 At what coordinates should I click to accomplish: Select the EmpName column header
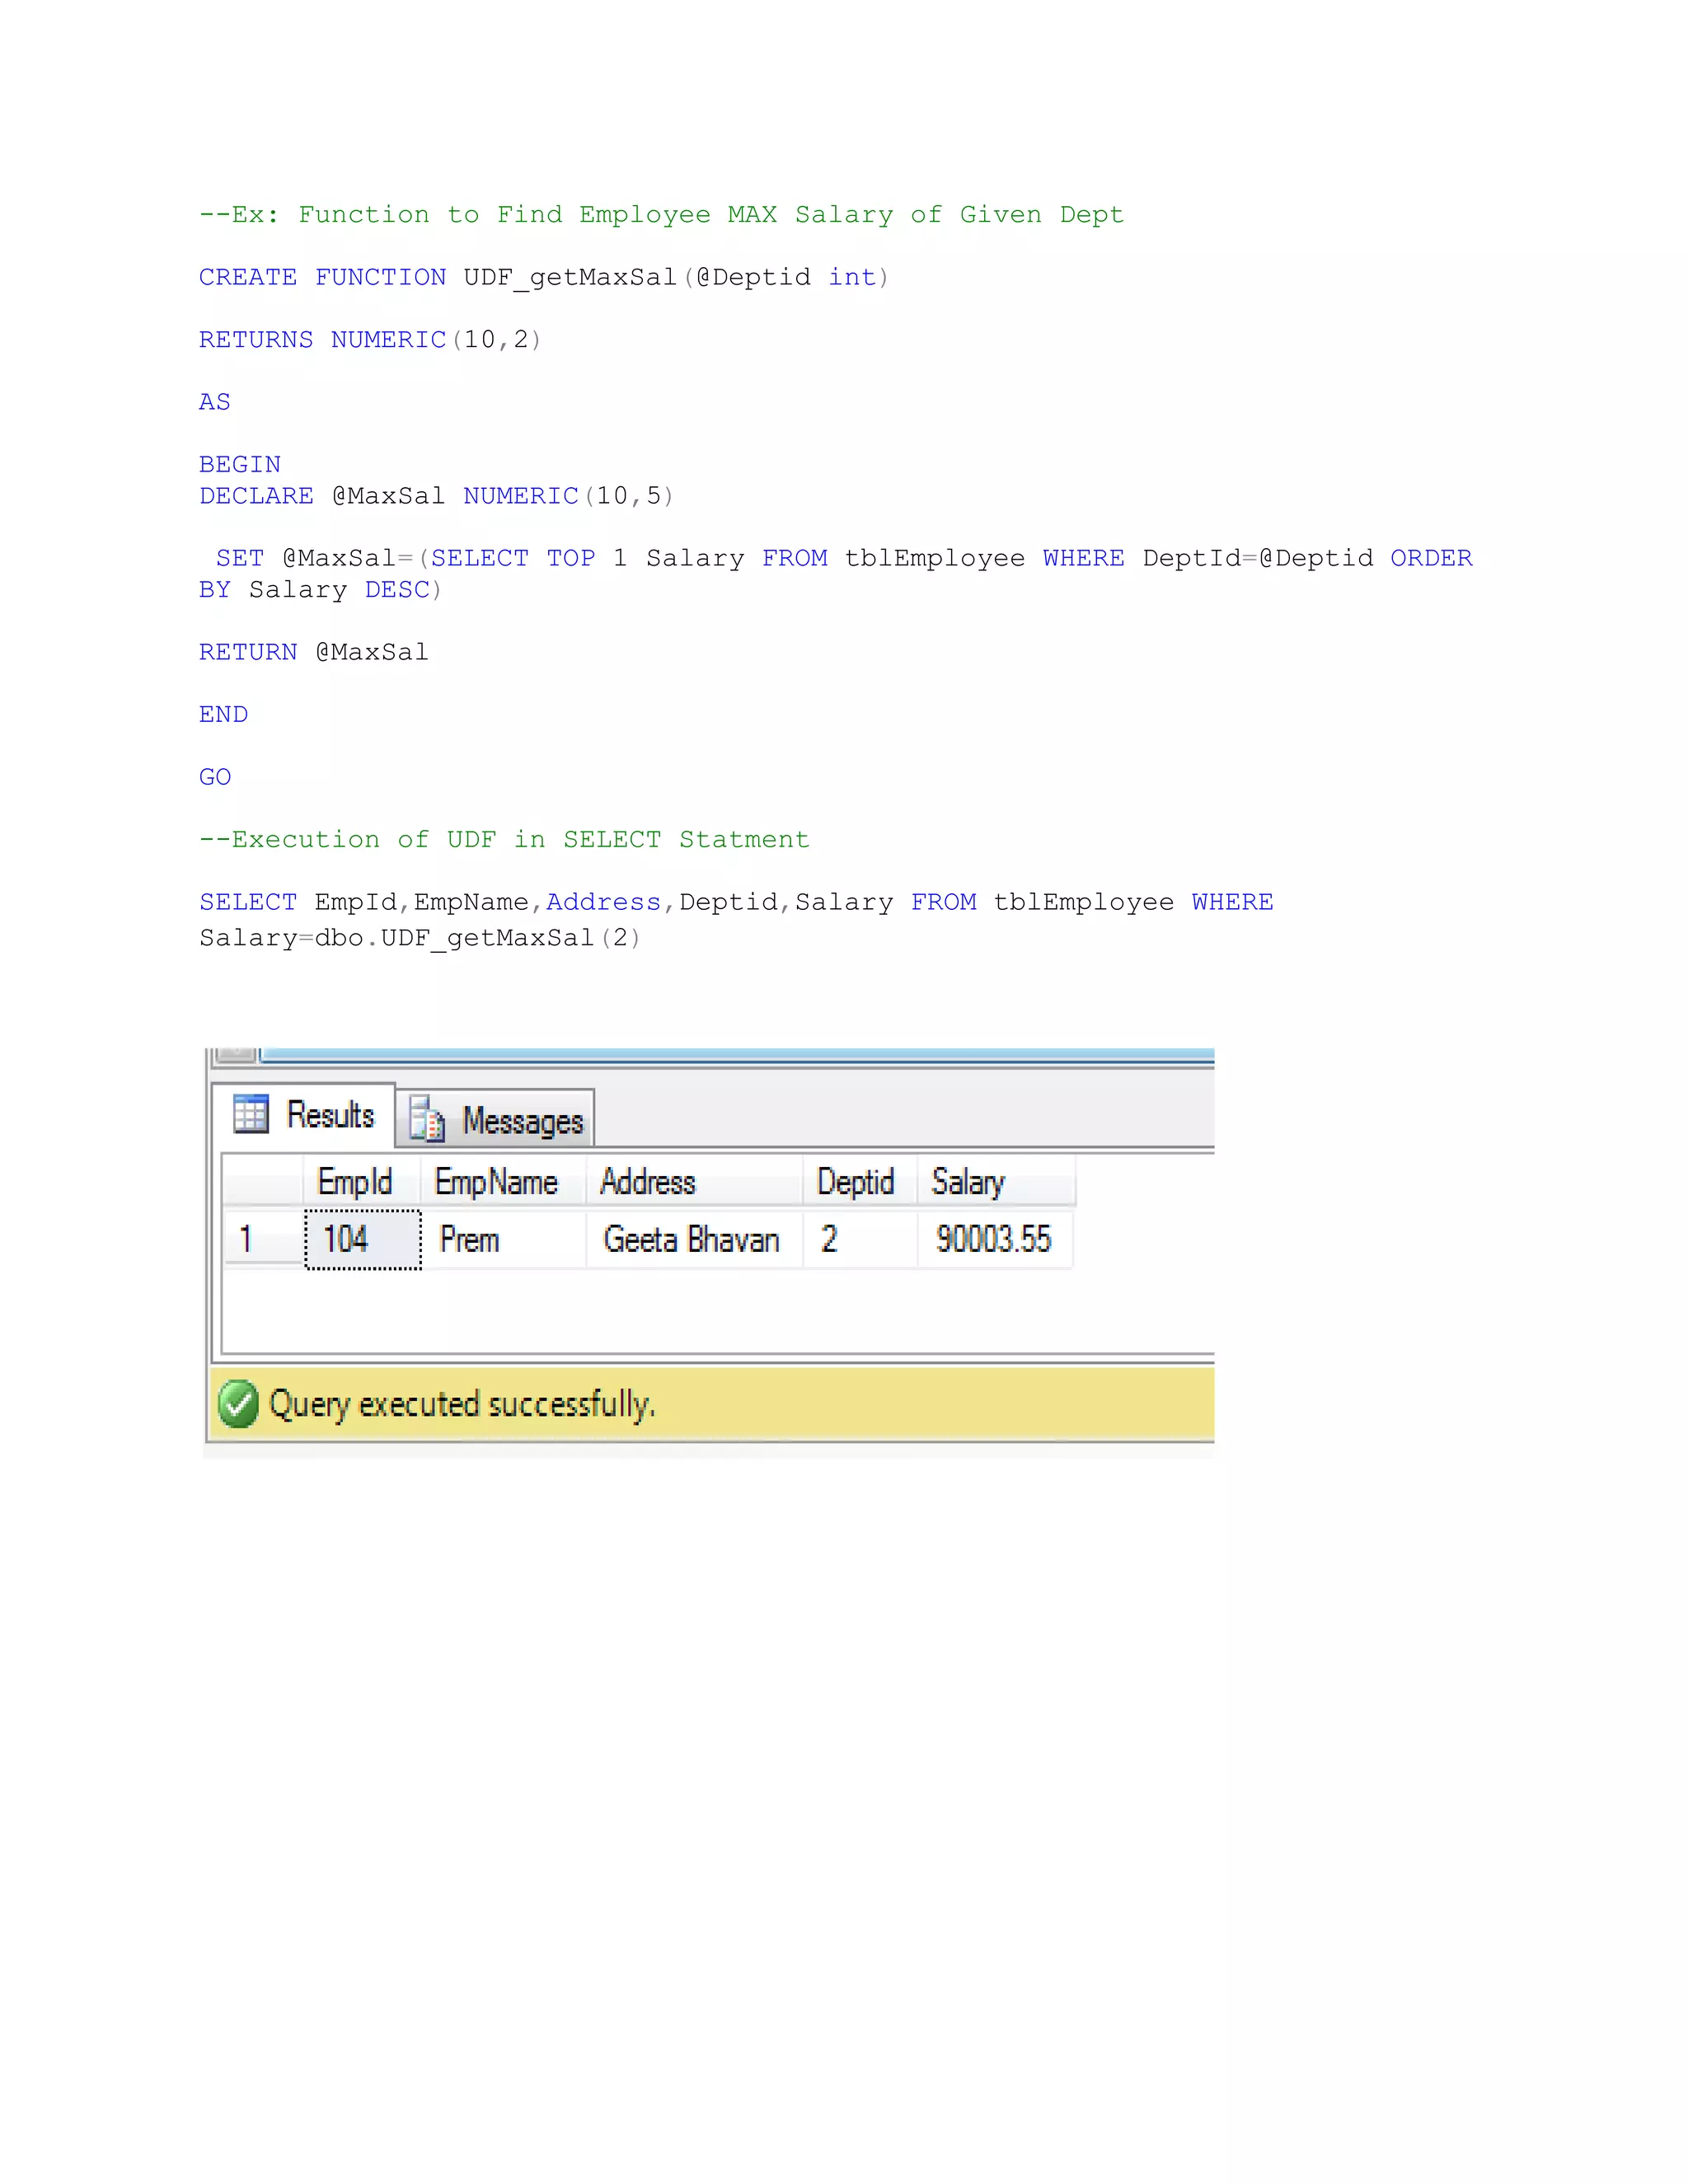pyautogui.click(x=503, y=1182)
